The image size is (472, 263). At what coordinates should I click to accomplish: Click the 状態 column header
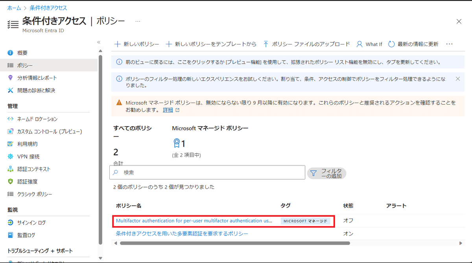(x=348, y=206)
